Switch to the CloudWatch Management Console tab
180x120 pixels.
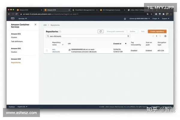tap(85, 10)
